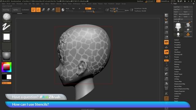Viewport: 196px width, 110px height.
Task: Pick a color in the color picker
Action: coord(7,67)
